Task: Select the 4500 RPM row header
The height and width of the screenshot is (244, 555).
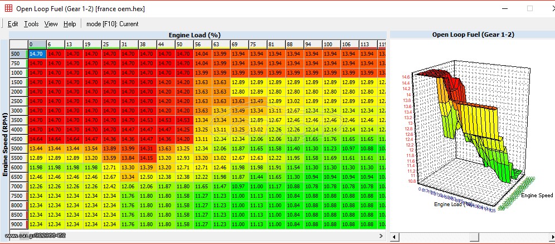Action: 19,139
